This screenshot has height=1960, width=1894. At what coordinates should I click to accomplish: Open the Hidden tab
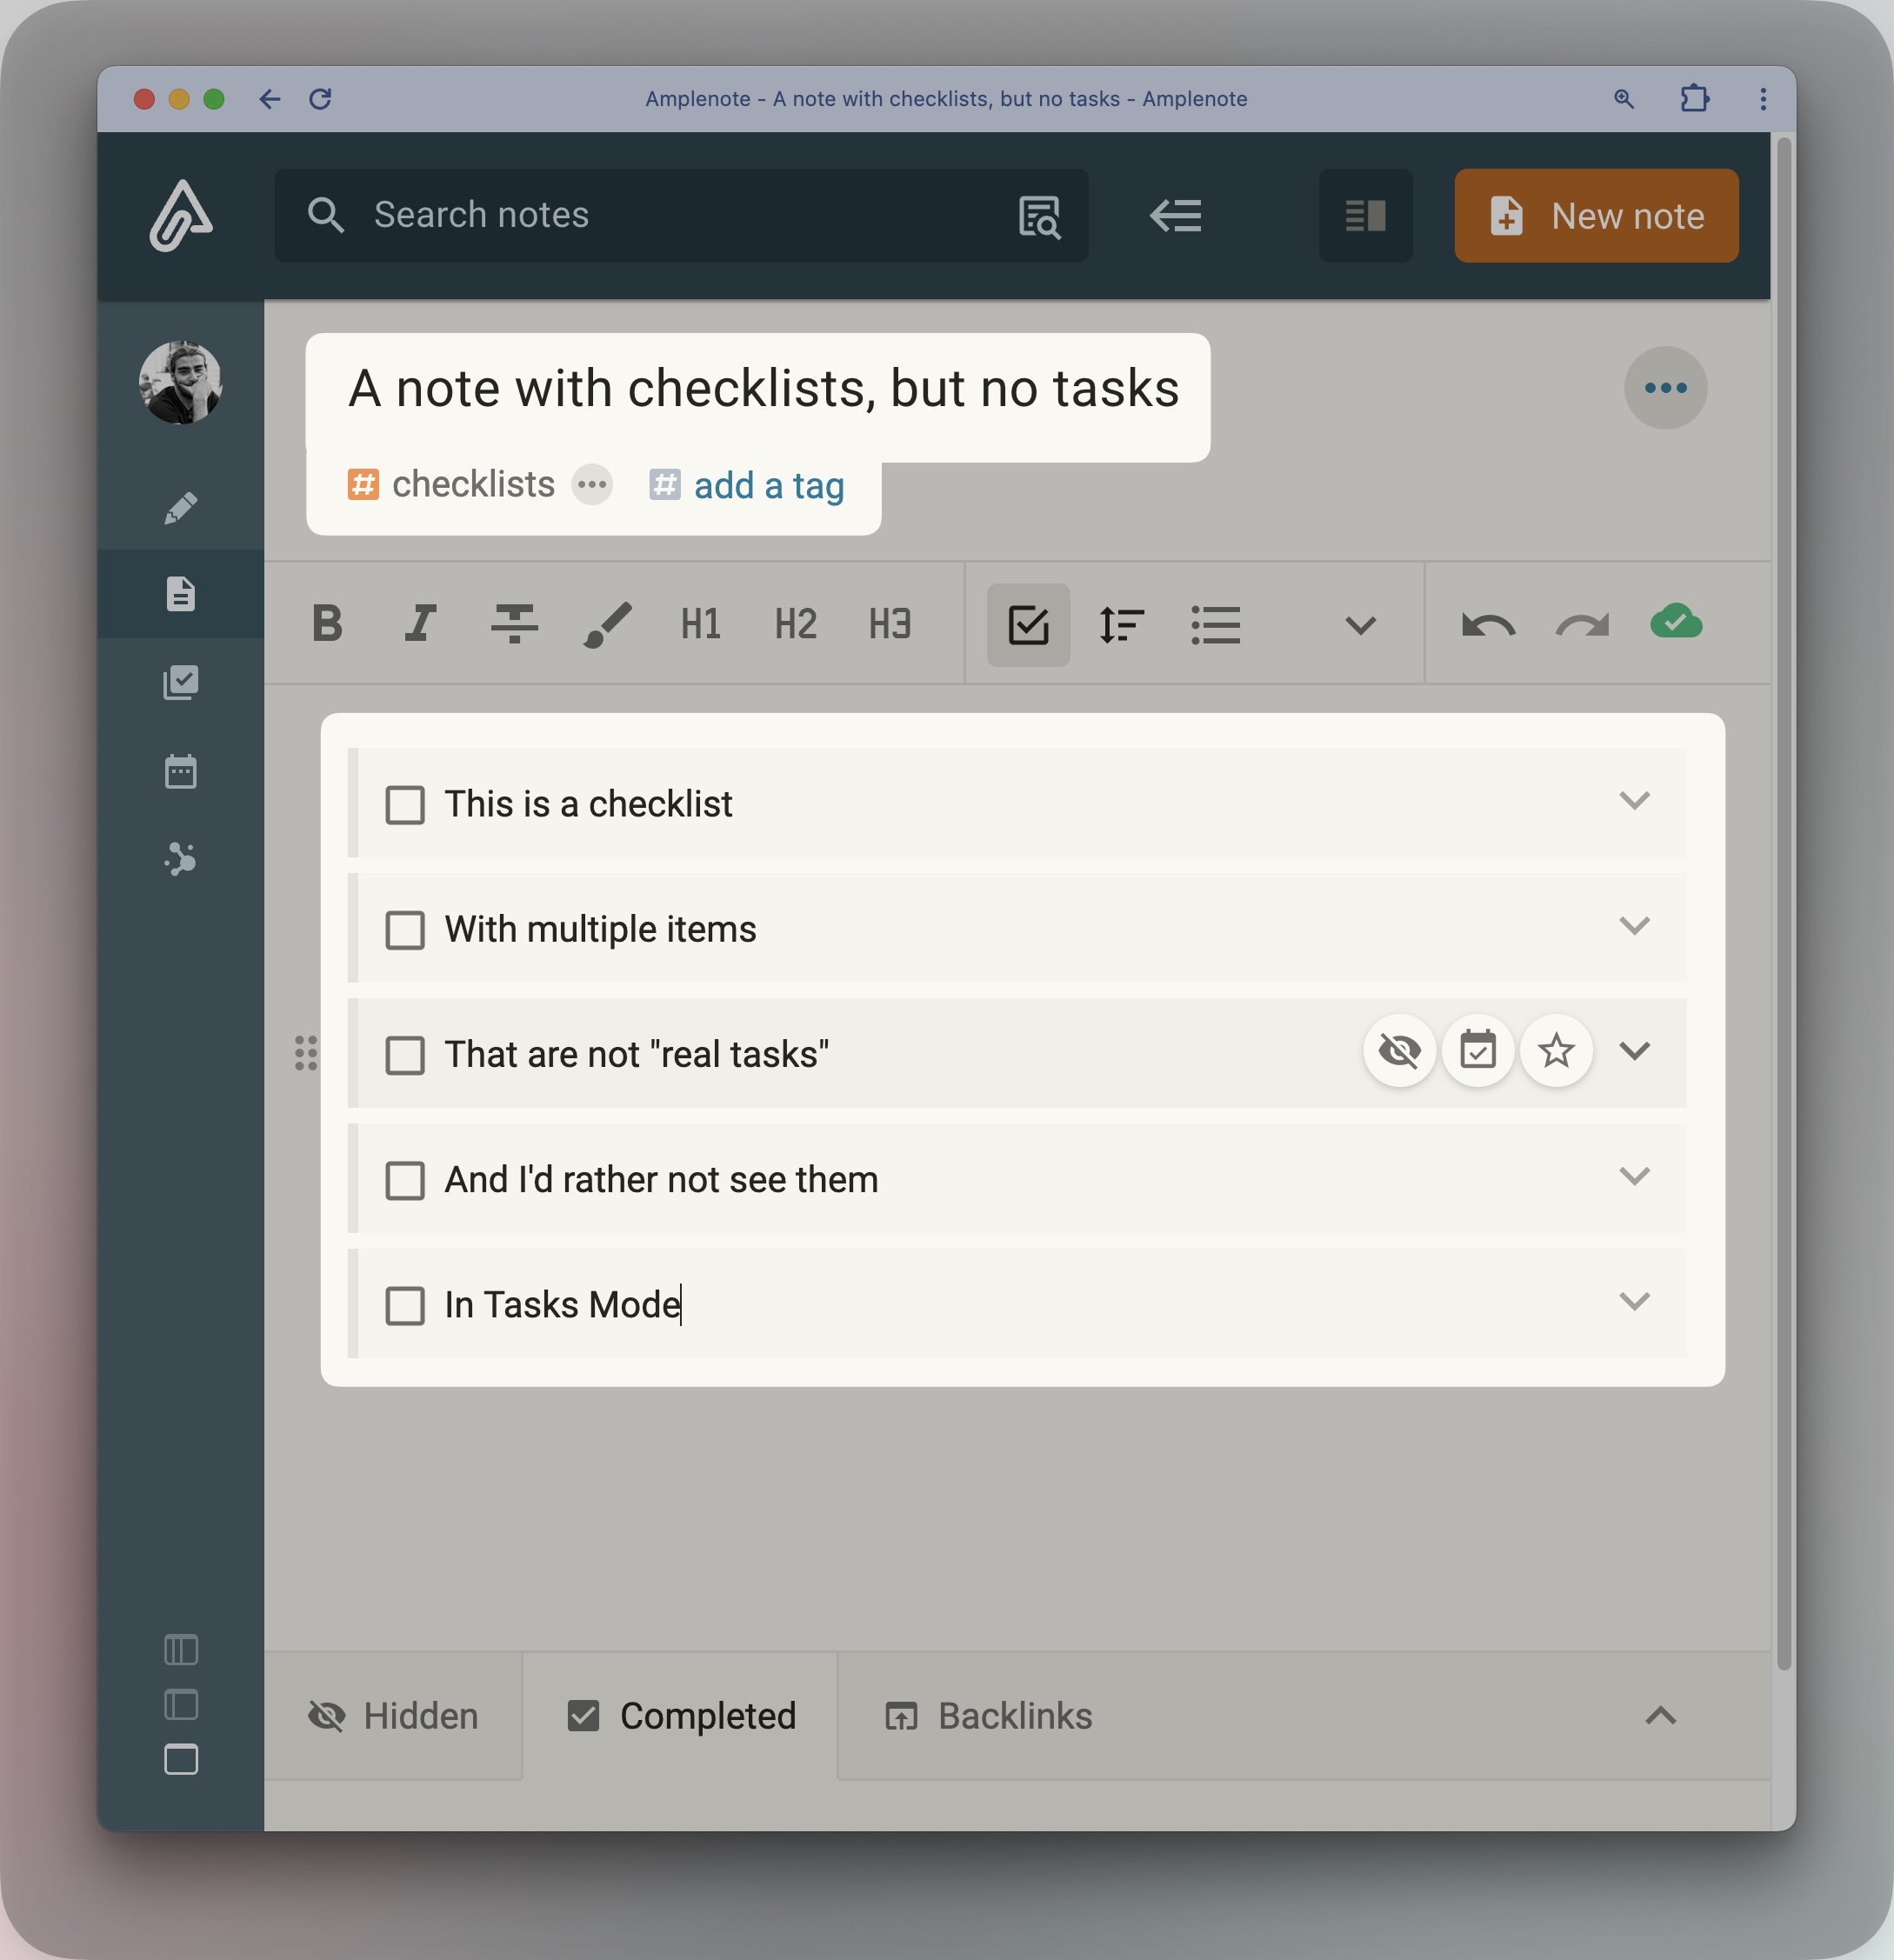[392, 1716]
